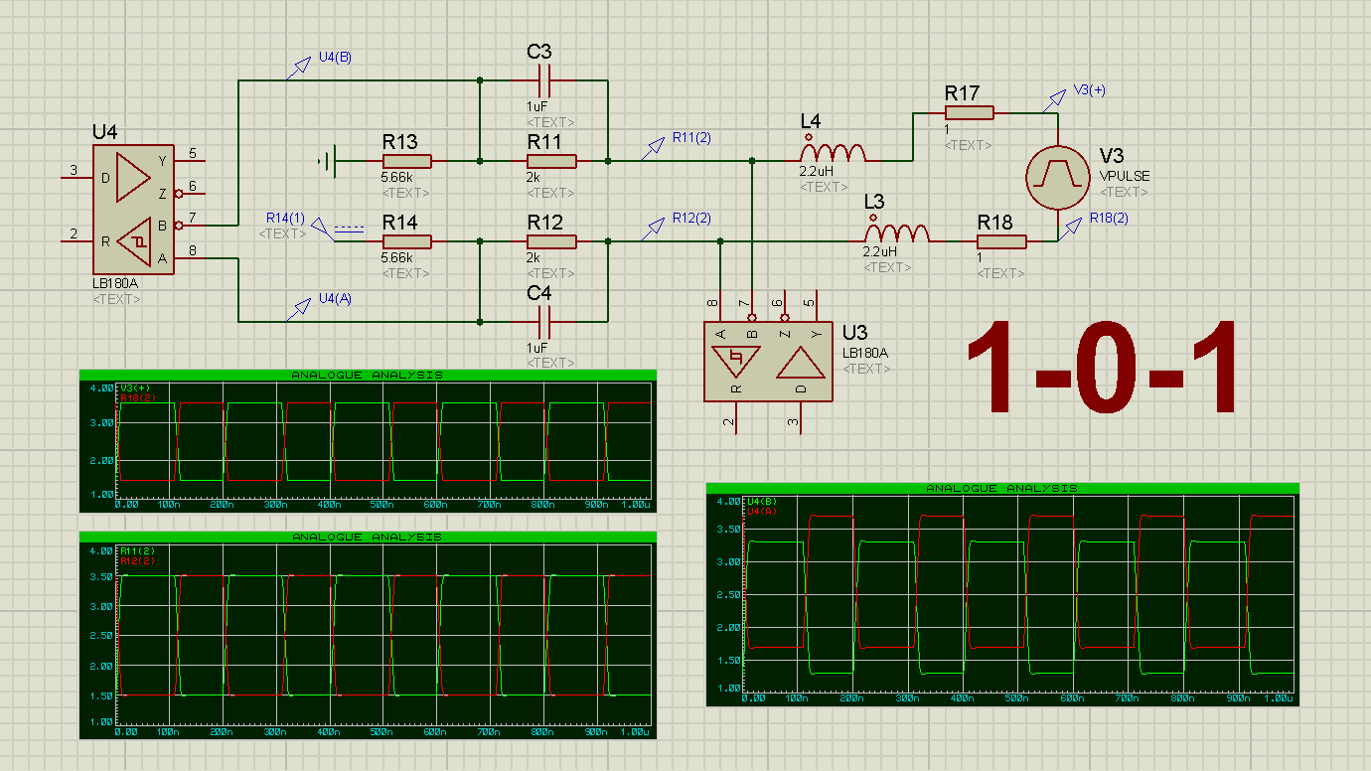The width and height of the screenshot is (1371, 771).
Task: Click the 5.66k value under R14
Action: (x=396, y=257)
